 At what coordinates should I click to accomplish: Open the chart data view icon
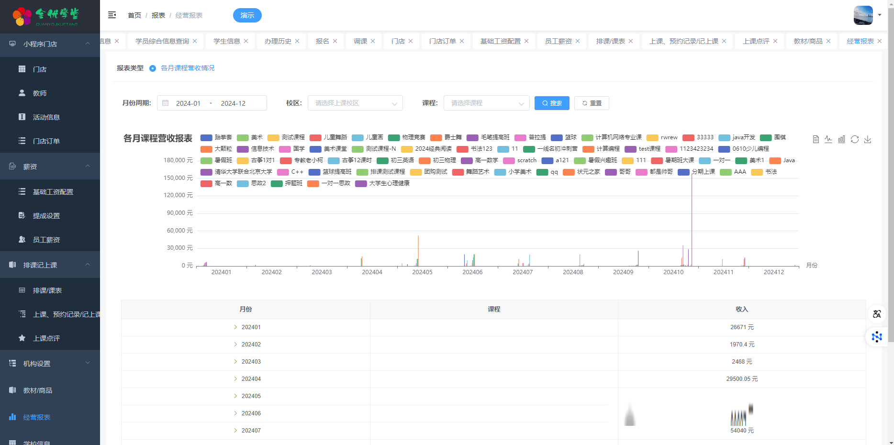pyautogui.click(x=816, y=139)
